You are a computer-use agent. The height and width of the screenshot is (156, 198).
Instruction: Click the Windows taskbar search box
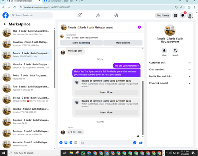point(34,153)
